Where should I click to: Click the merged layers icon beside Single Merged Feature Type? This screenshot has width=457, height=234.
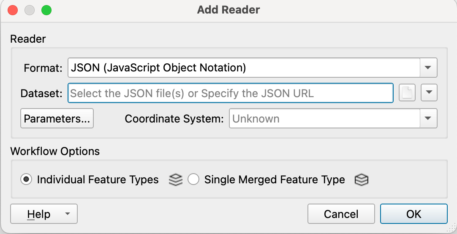[x=361, y=180]
